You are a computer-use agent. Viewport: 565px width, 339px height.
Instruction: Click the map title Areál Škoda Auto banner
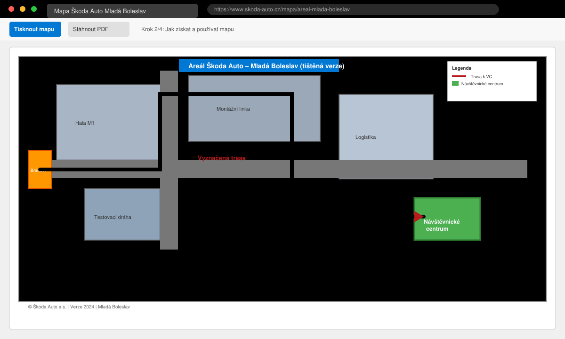click(x=259, y=65)
